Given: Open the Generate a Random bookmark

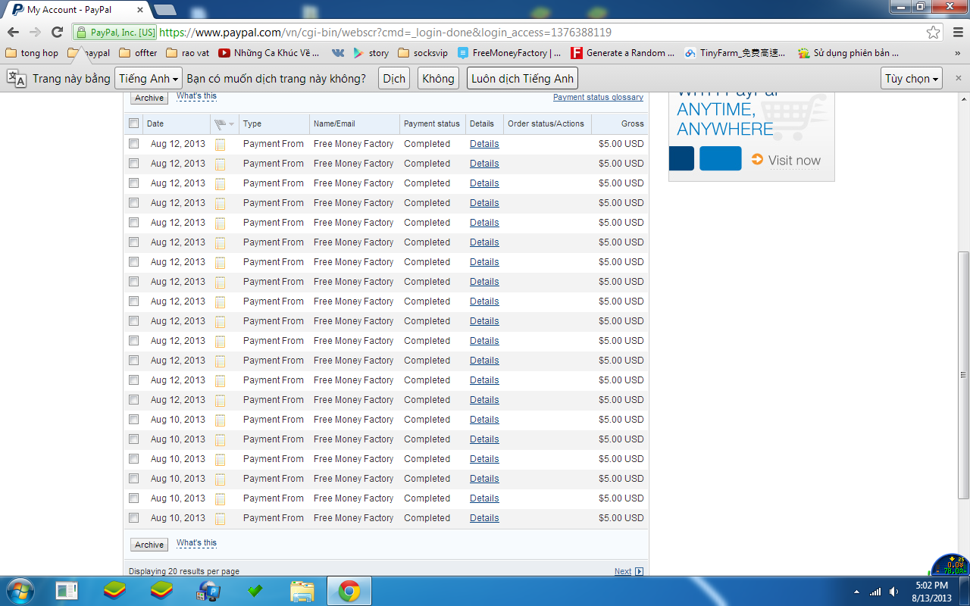Looking at the screenshot, I should tap(623, 53).
